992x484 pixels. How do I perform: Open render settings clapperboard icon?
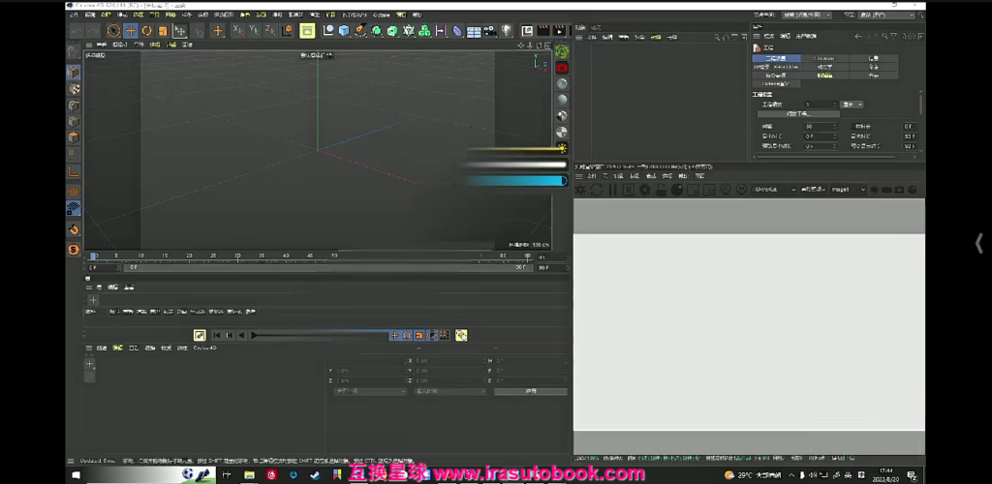(x=542, y=30)
